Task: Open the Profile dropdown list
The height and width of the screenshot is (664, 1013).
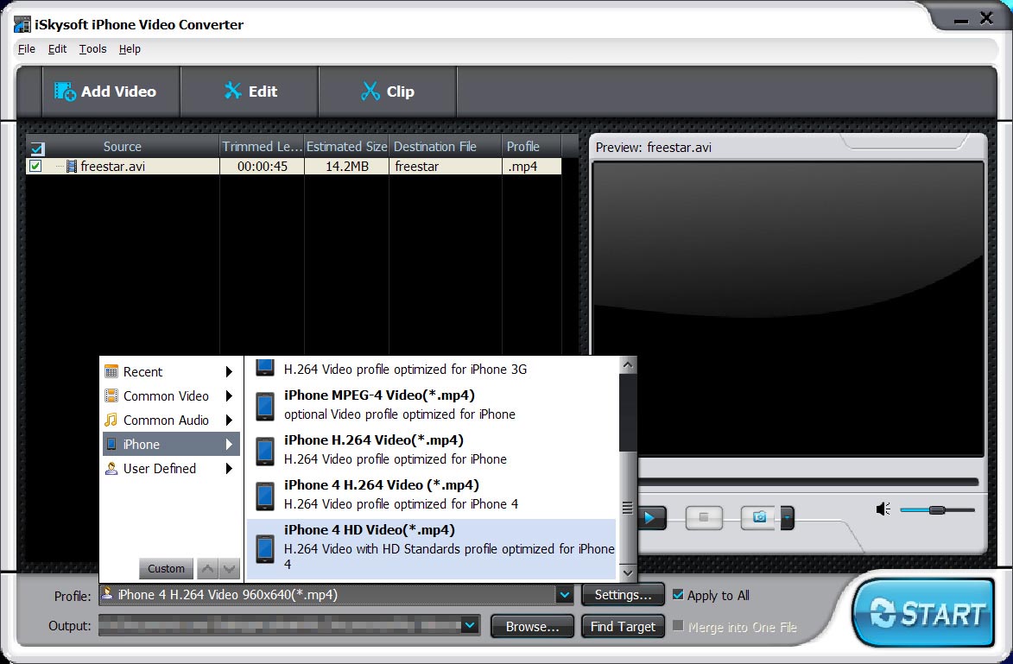Action: [x=565, y=595]
